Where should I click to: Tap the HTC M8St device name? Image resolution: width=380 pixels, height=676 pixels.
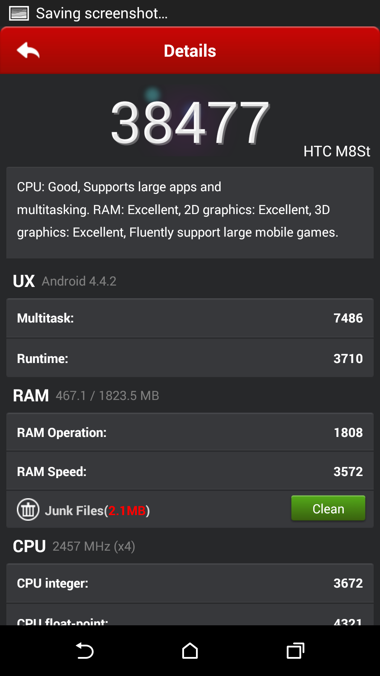coord(337,151)
